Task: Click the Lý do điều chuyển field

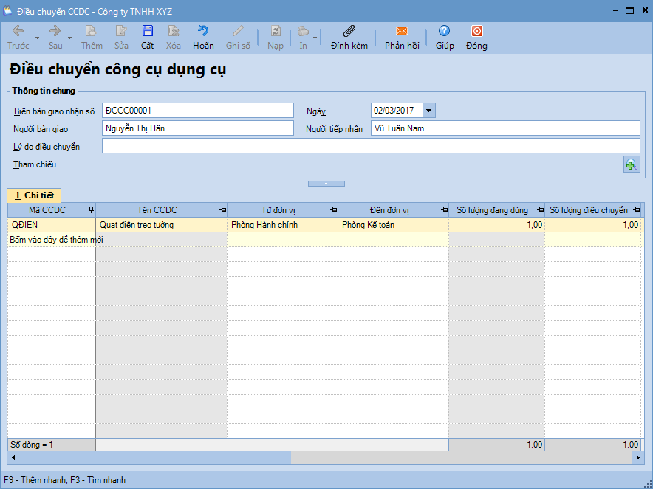Action: (x=370, y=146)
